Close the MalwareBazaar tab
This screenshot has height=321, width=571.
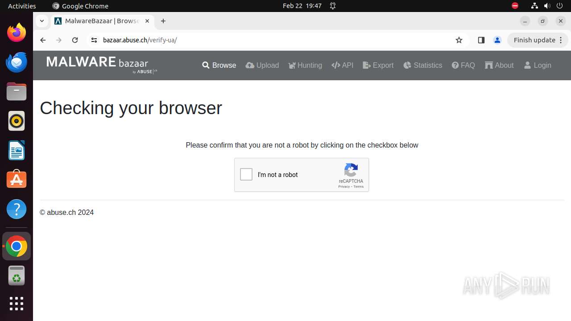[x=147, y=21]
